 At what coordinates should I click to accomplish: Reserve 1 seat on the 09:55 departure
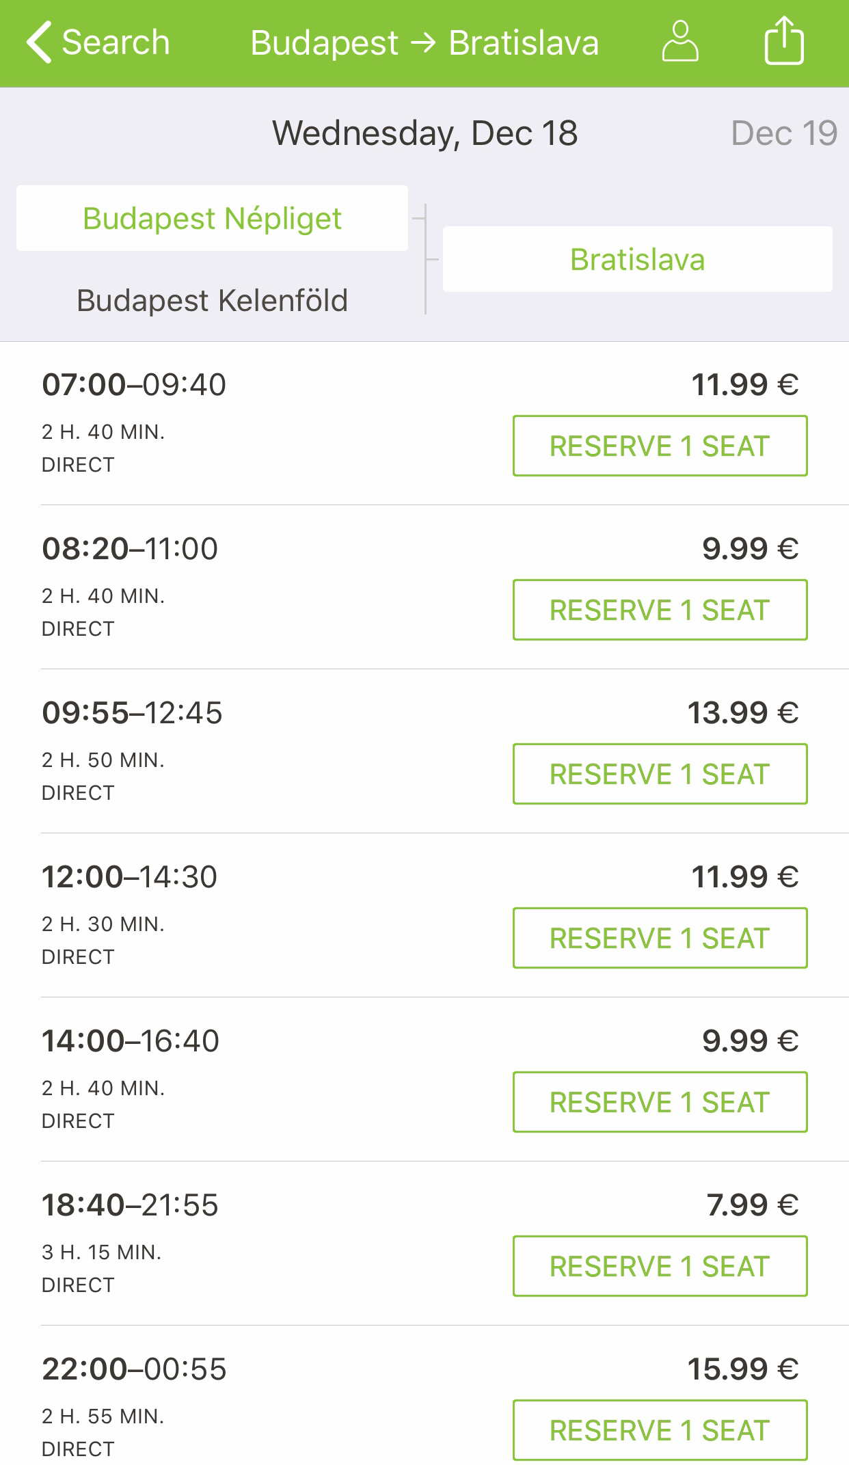(660, 774)
